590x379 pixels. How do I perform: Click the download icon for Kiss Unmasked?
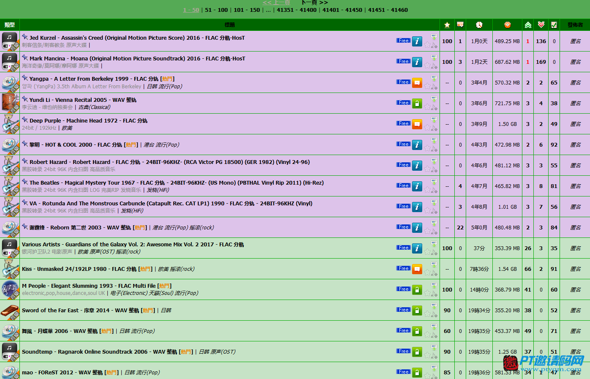point(434,264)
